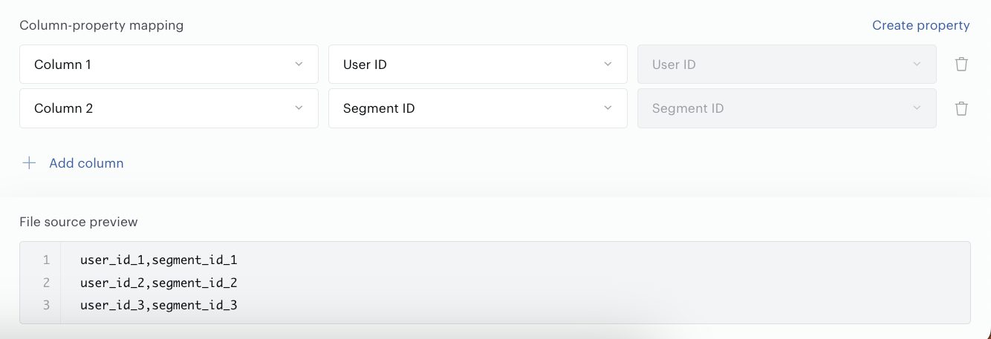
Task: Open the Segment ID property dropdown
Action: [478, 108]
